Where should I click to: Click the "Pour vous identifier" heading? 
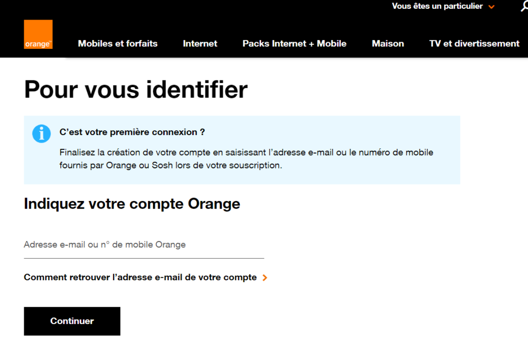point(135,90)
